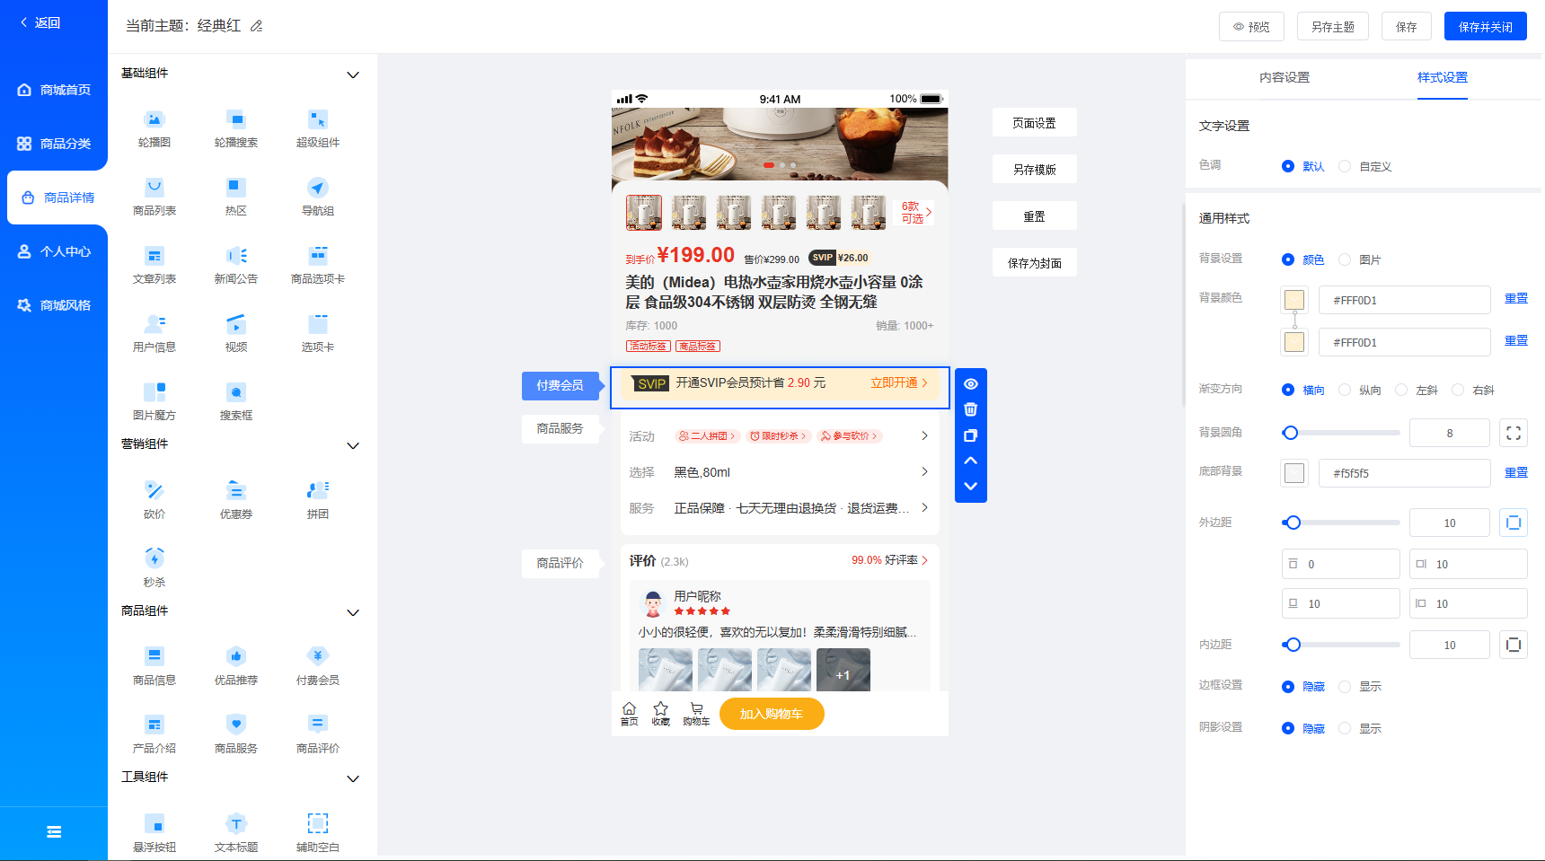
Task: Open 商城风格 in the sidebar
Action: point(54,305)
